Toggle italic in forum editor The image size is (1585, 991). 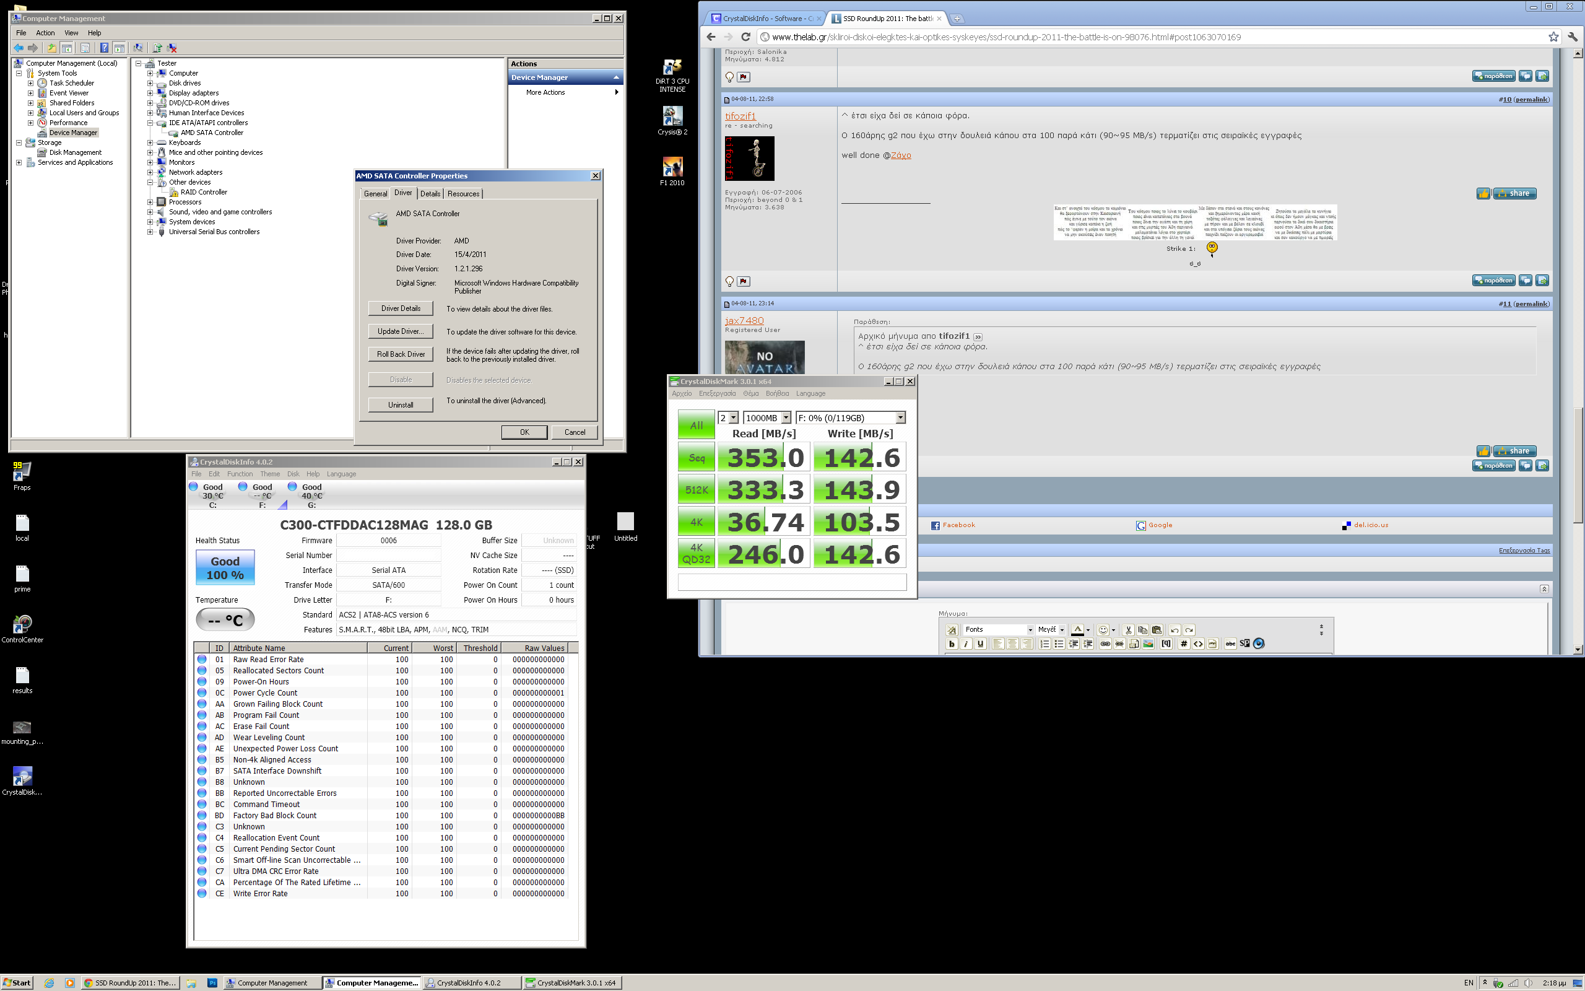pyautogui.click(x=966, y=644)
